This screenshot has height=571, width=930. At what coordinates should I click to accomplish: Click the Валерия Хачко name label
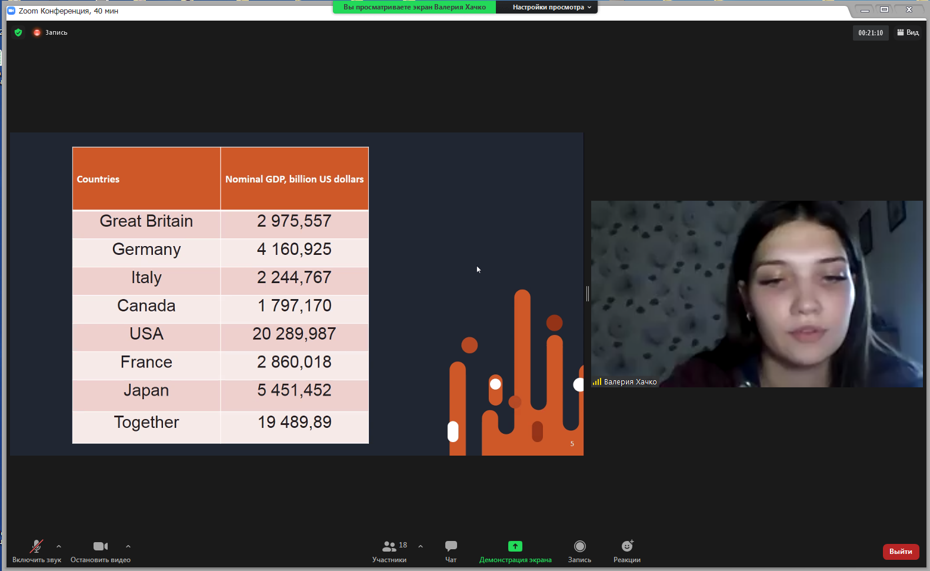[630, 382]
